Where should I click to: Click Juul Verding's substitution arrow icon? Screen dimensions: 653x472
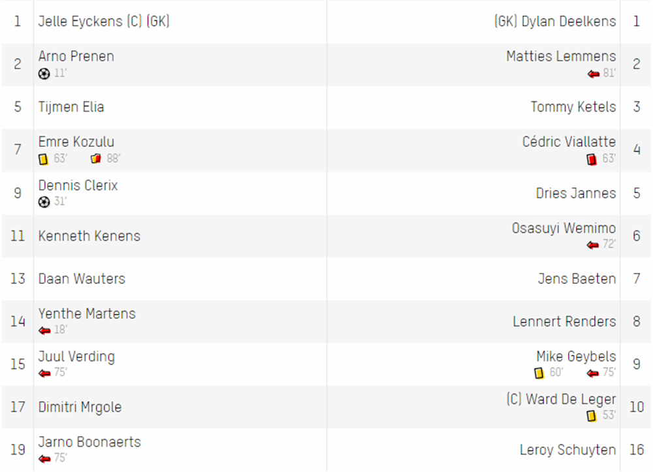pos(44,373)
